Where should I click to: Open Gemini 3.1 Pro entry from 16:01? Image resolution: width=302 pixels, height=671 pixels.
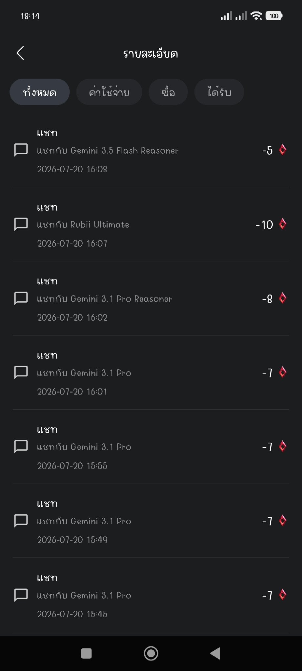coord(151,373)
